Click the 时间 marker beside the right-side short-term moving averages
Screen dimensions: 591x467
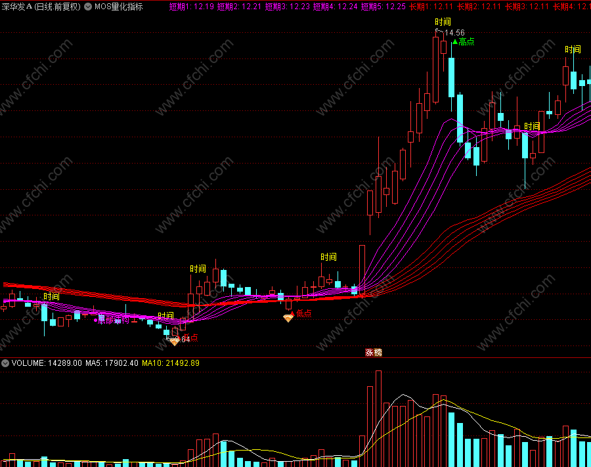(x=532, y=126)
